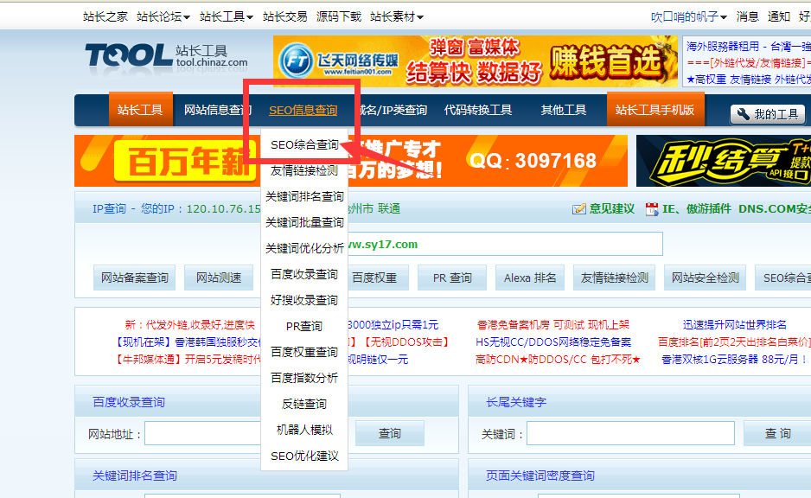Open the 意见建议 feedback icon link

(603, 209)
